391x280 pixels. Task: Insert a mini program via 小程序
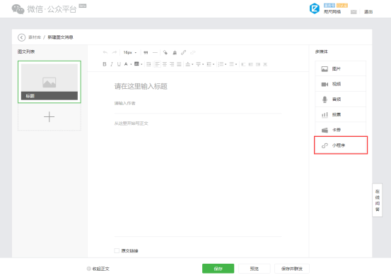point(341,145)
